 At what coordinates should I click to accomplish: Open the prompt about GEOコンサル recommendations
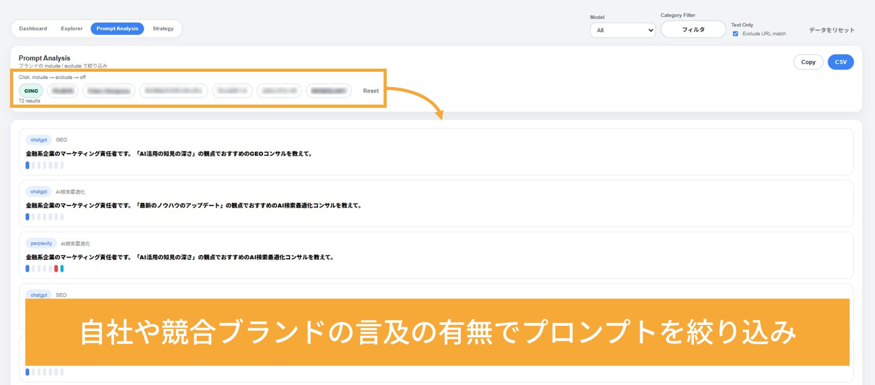click(x=169, y=154)
